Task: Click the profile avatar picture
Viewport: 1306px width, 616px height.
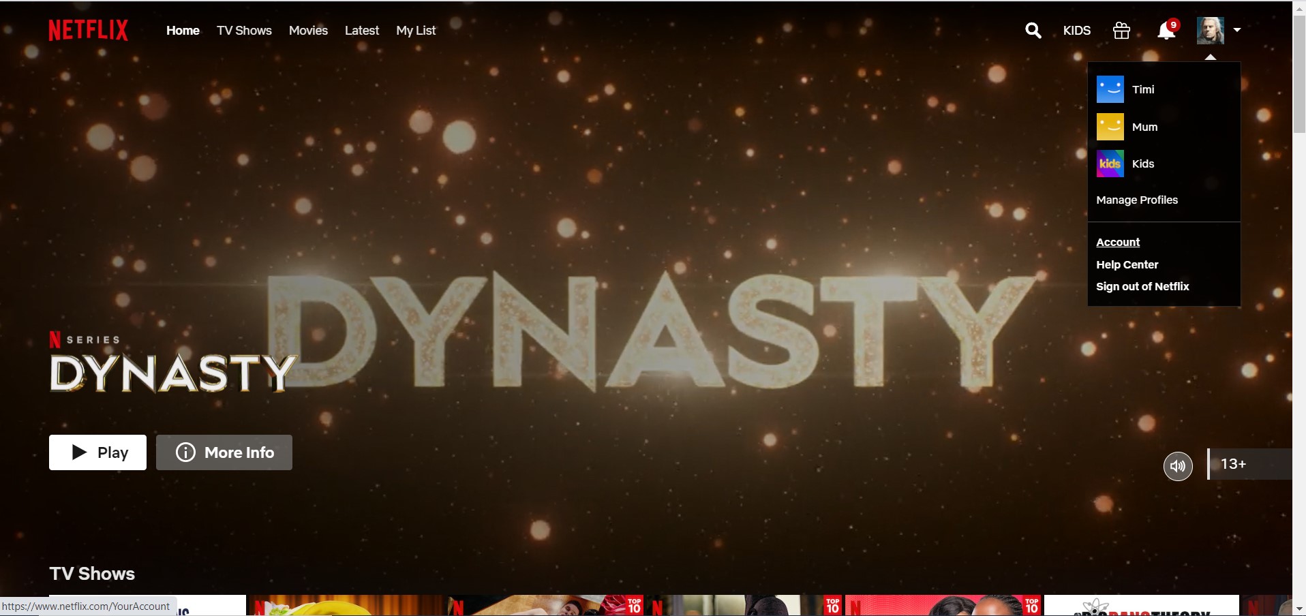Action: pos(1211,31)
